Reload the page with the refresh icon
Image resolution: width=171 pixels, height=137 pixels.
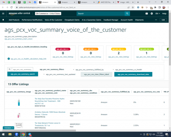(11, 8)
